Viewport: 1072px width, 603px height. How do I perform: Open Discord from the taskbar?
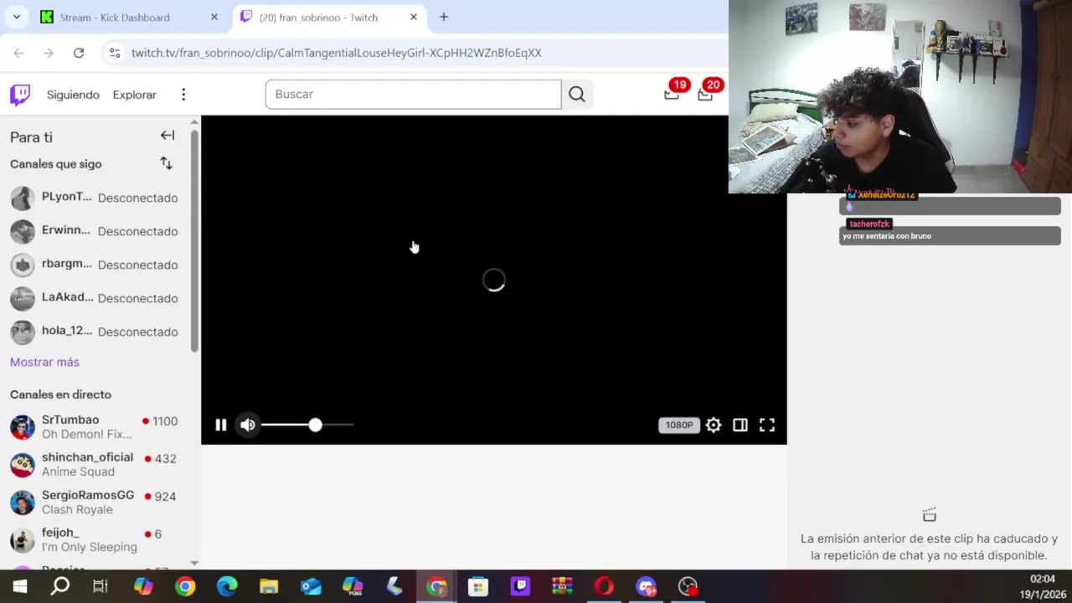(x=646, y=586)
